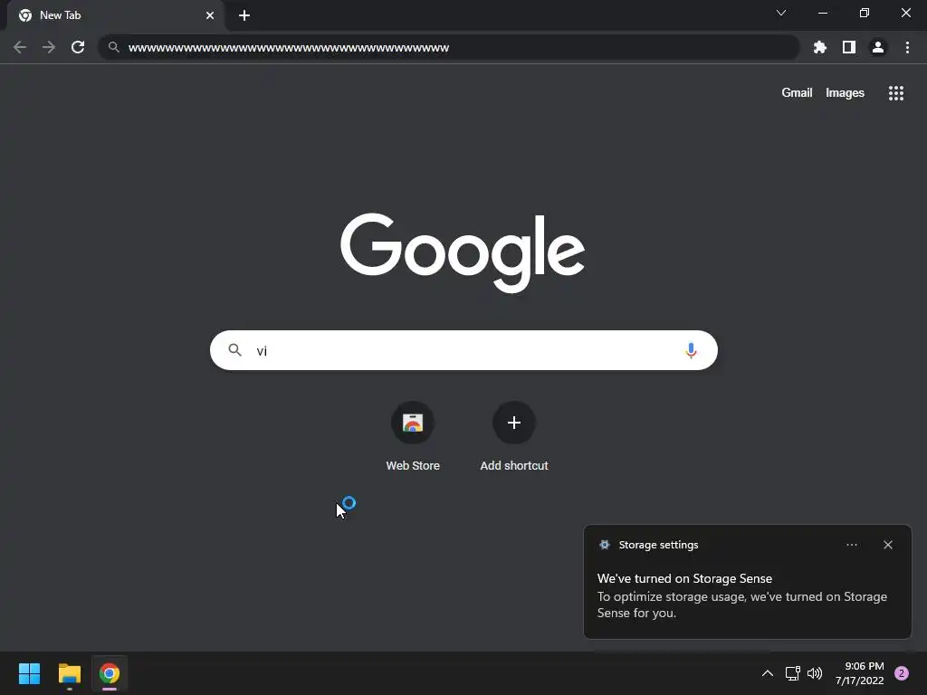This screenshot has height=695, width=927.
Task: Open the tab search chevron dropdown
Action: [x=781, y=13]
